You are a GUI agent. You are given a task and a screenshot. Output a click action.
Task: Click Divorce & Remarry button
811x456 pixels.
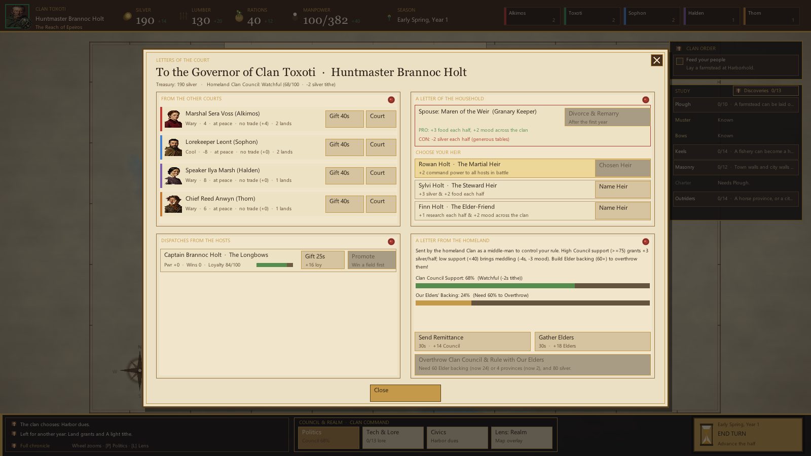607,117
